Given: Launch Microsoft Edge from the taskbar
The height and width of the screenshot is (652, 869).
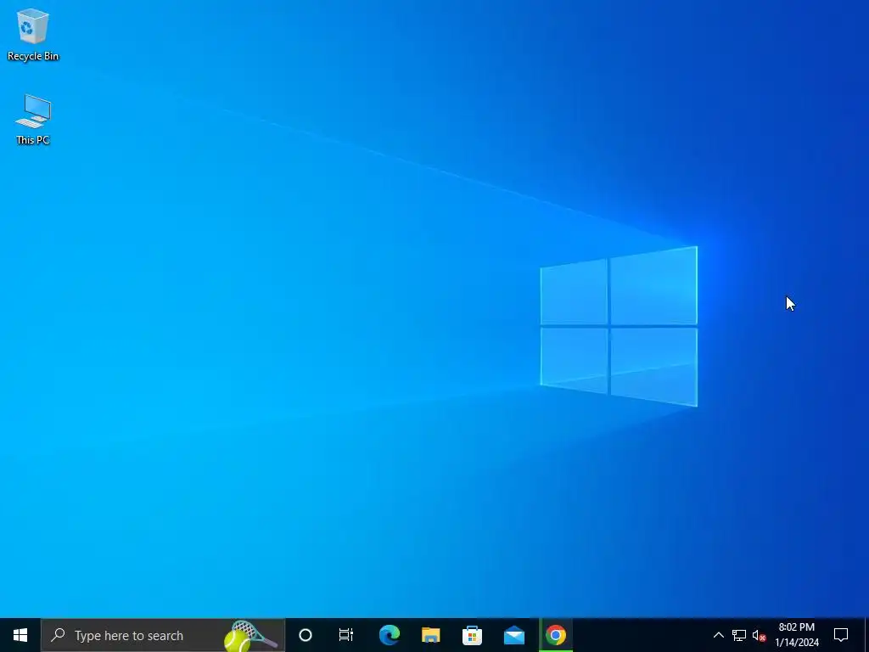Looking at the screenshot, I should [389, 635].
